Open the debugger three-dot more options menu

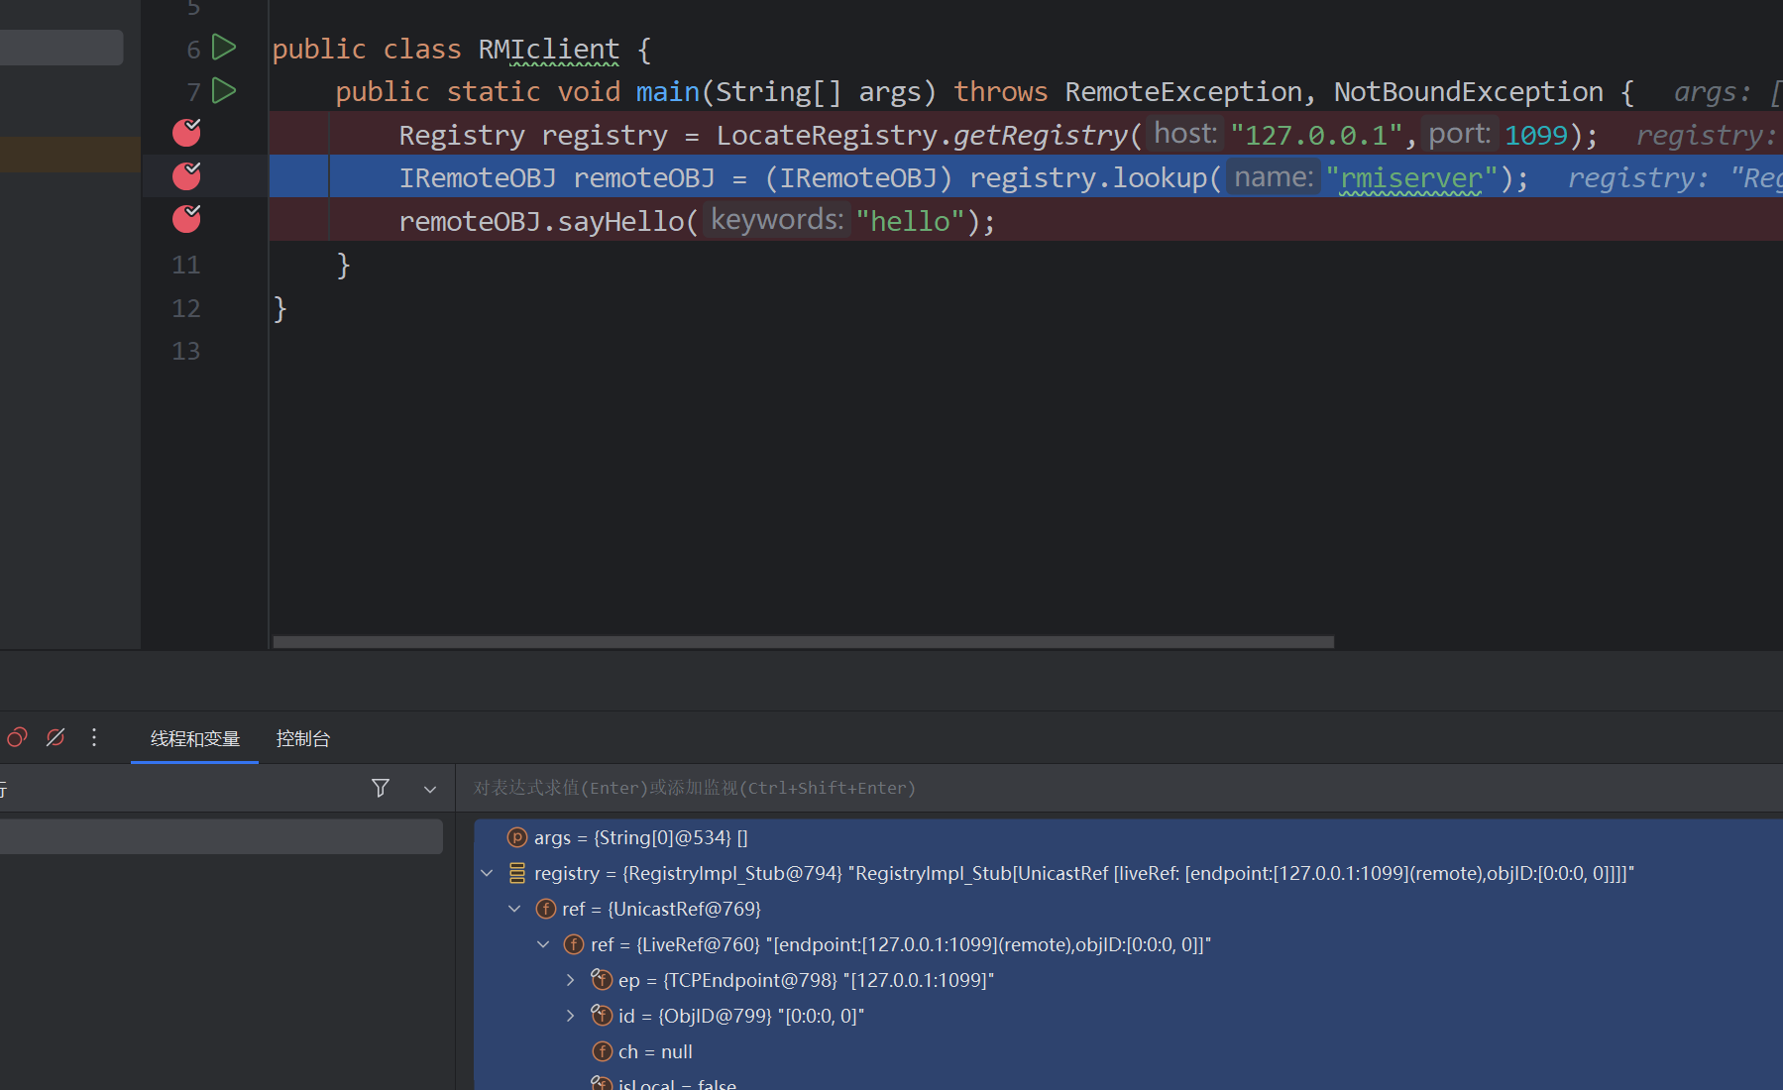(94, 737)
